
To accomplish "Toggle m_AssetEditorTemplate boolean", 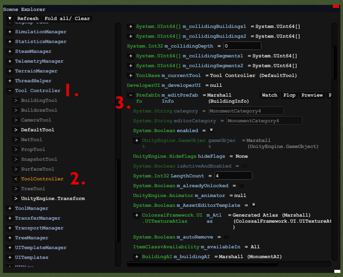I will (x=253, y=205).
